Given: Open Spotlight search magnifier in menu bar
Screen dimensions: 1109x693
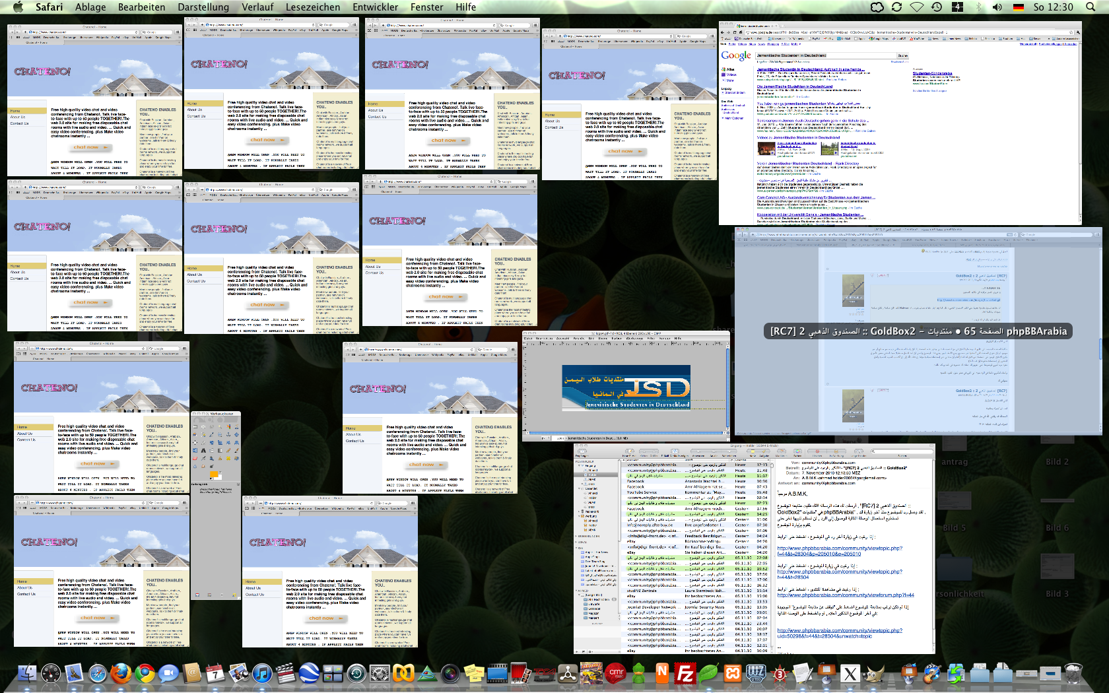Looking at the screenshot, I should coord(1091,7).
